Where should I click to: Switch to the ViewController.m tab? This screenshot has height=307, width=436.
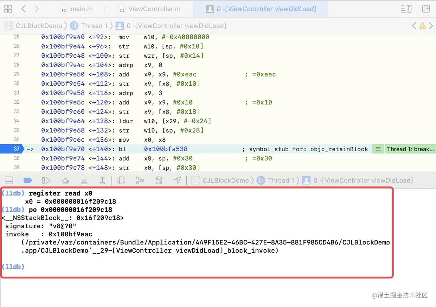(149, 9)
